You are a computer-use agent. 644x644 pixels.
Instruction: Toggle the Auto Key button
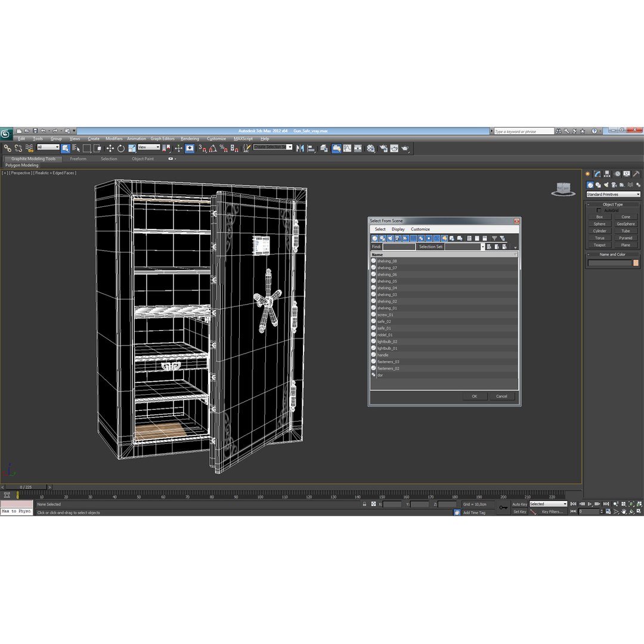(519, 504)
